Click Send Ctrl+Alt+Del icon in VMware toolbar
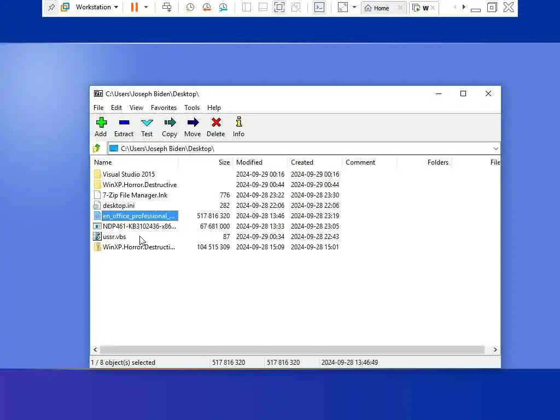Viewport: 560px width, 420px height. tap(167, 7)
